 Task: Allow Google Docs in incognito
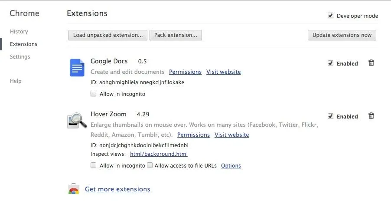tap(93, 94)
